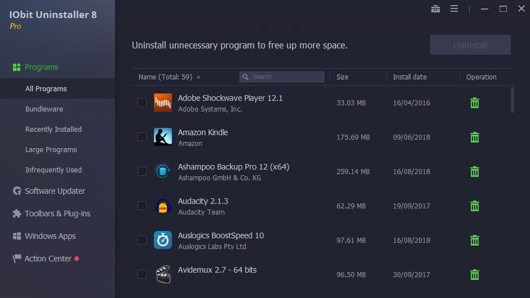Open Software Updater section

coord(55,191)
